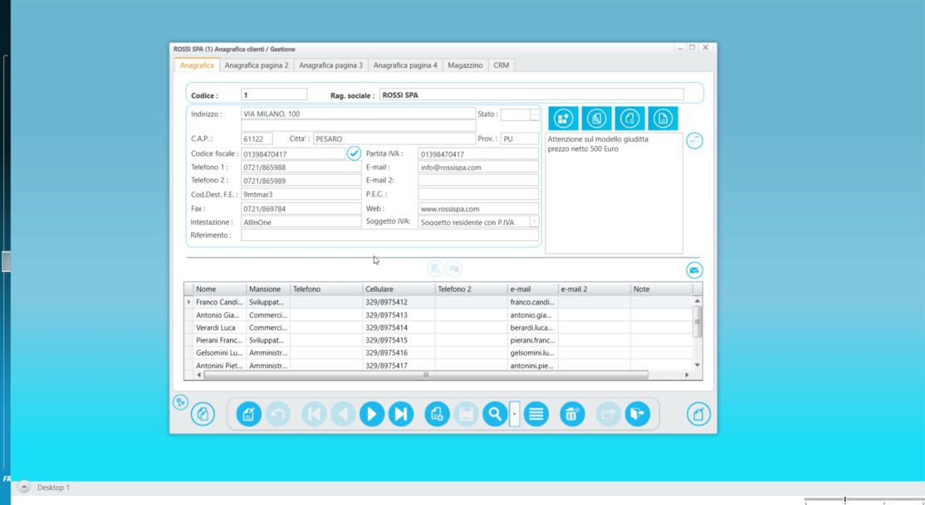
Task: Click the contacts grid horizontal scrollbar thumb
Action: coord(426,375)
